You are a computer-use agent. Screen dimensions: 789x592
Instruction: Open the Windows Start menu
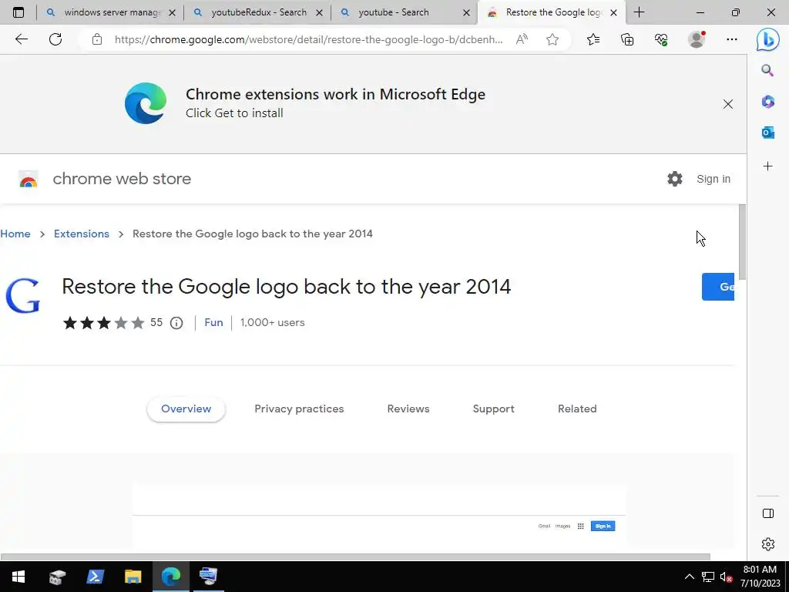coord(18,577)
